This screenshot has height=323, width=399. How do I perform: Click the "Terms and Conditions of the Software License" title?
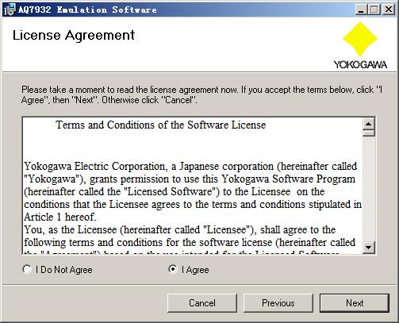tap(161, 125)
